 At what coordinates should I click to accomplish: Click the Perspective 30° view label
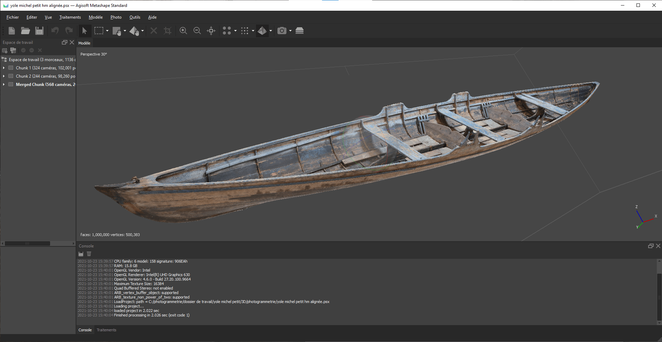(x=94, y=54)
